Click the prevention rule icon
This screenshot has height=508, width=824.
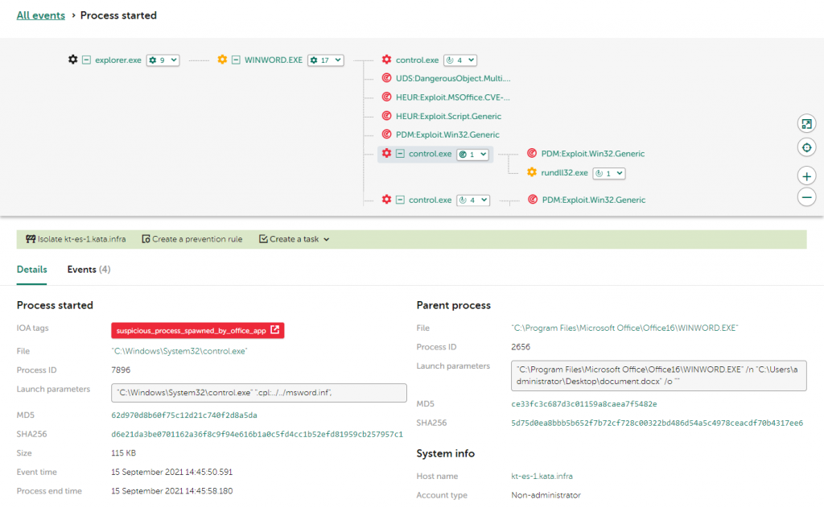pos(146,239)
